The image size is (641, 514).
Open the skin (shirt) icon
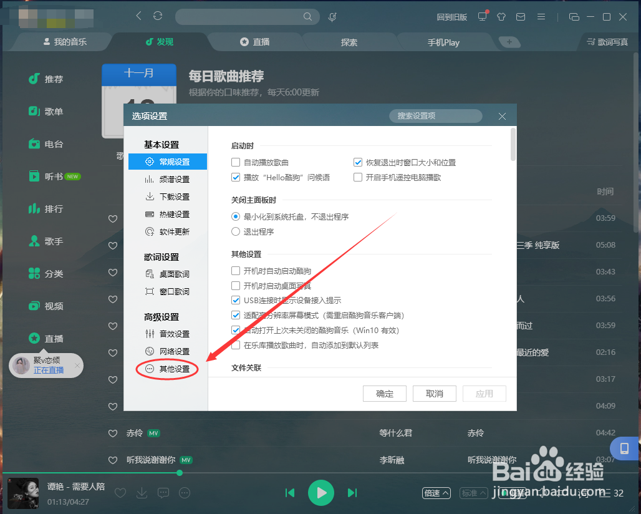[x=501, y=17]
